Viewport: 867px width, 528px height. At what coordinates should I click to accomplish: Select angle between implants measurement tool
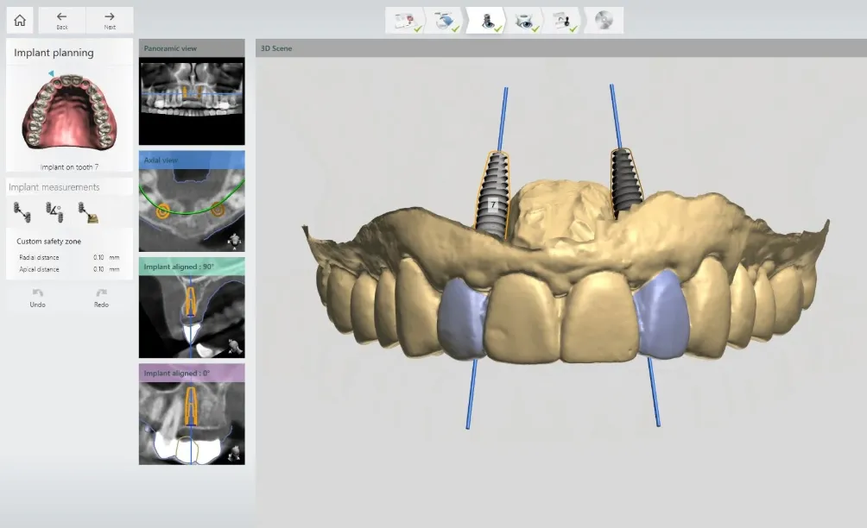[54, 212]
